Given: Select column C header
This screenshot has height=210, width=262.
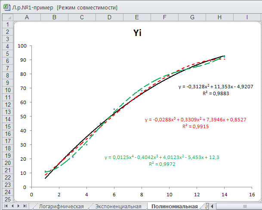Looking at the screenshot, I should (x=82, y=17).
